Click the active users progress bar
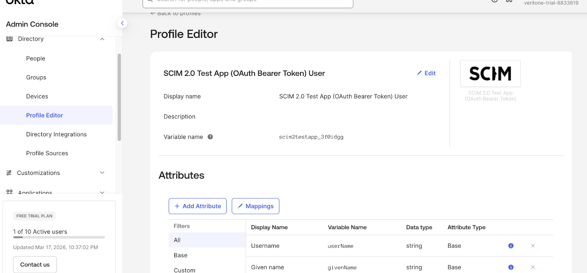The height and width of the screenshot is (273, 587). (x=59, y=237)
